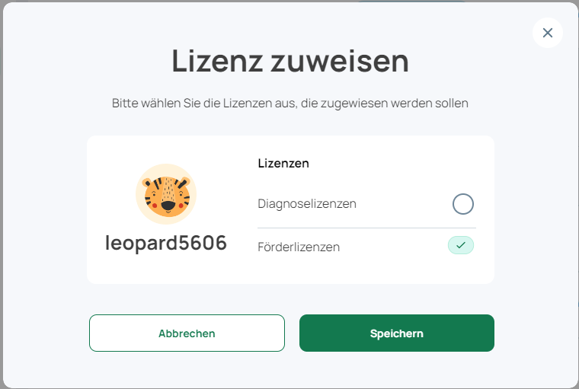The image size is (579, 389).
Task: Disable the checked Förderlizenzen toggle
Action: (461, 245)
